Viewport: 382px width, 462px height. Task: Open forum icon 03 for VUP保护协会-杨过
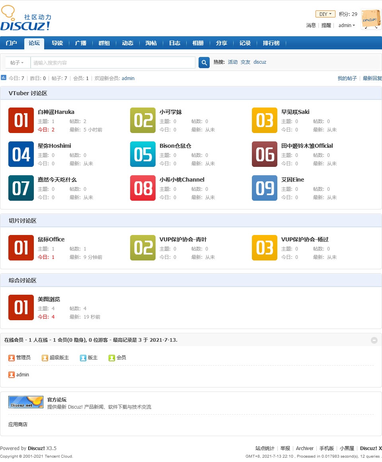tap(265, 248)
